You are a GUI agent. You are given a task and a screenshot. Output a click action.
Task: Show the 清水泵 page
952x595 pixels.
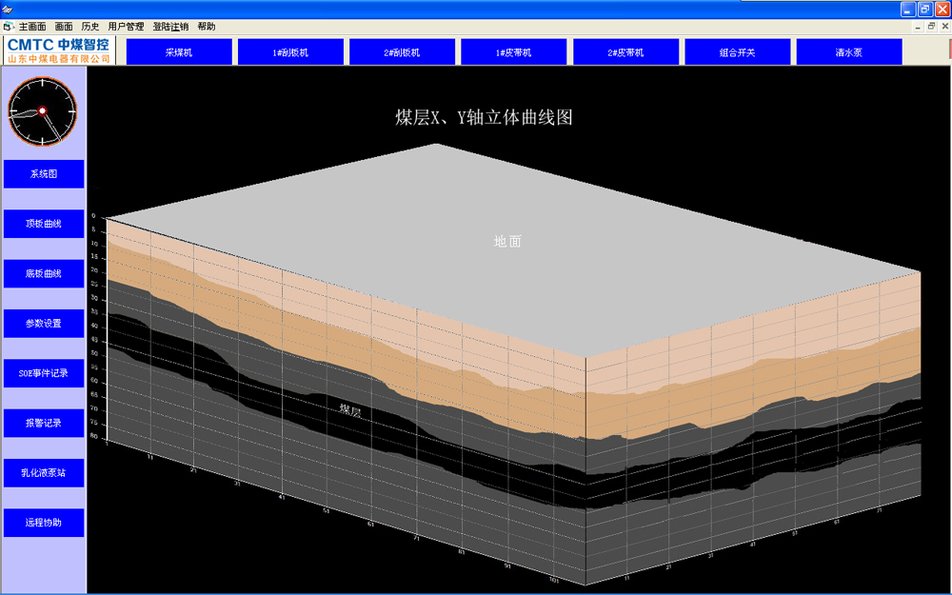[848, 52]
